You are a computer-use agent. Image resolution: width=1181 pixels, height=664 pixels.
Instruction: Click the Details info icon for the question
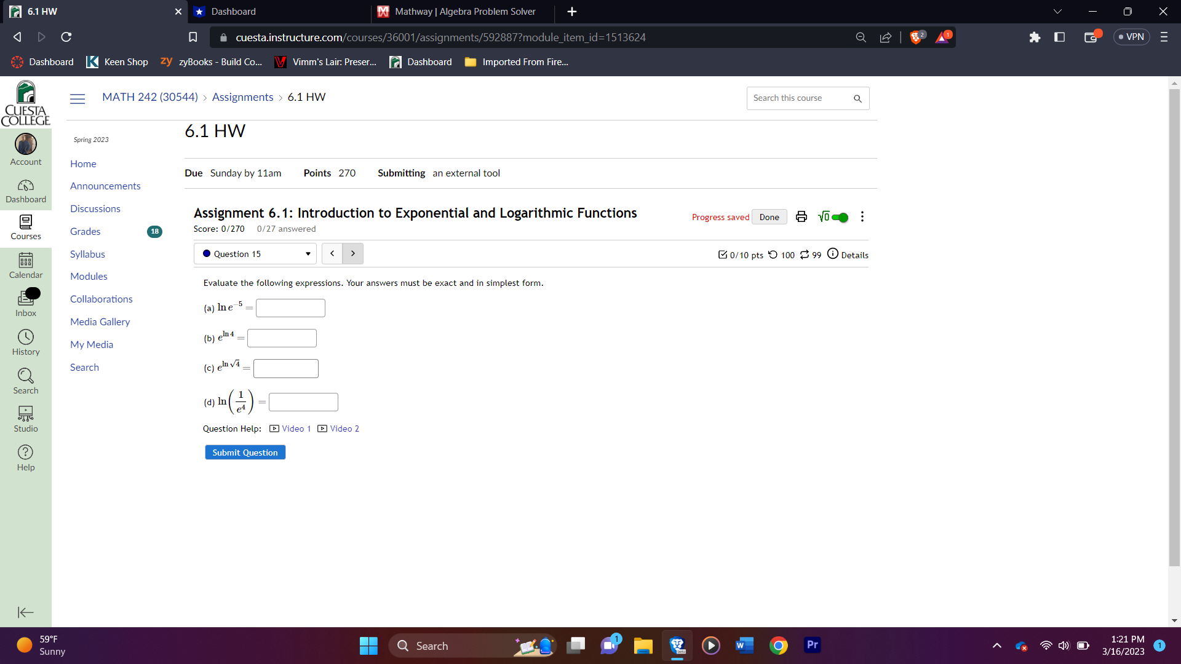tap(833, 253)
